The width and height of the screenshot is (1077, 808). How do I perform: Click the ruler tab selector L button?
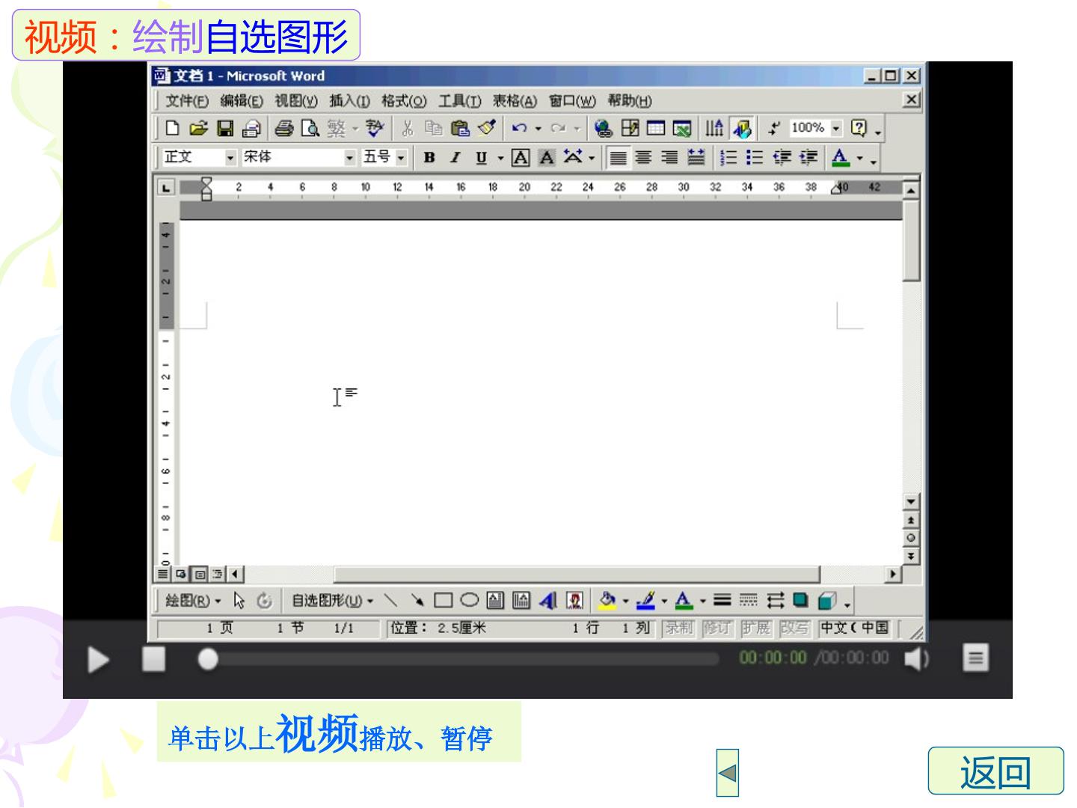[165, 188]
